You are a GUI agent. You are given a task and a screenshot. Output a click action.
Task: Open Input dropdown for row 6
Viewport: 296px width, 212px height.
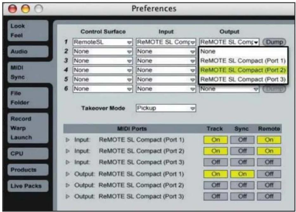click(166, 89)
